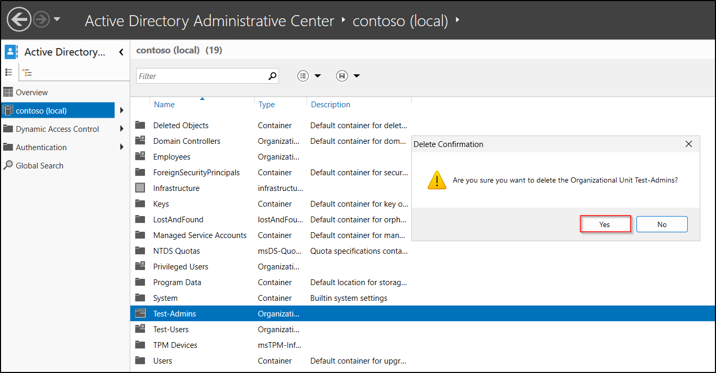The width and height of the screenshot is (716, 373).
Task: Click the Active Directory contacts icon at top left
Action: pyautogui.click(x=12, y=51)
